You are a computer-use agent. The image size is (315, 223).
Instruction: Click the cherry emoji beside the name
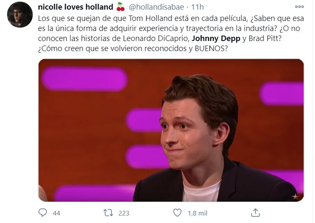[x=121, y=7]
